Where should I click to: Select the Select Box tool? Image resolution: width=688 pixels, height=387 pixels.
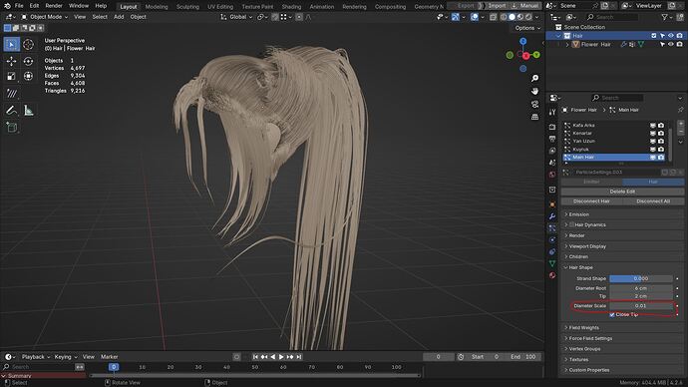pyautogui.click(x=11, y=44)
